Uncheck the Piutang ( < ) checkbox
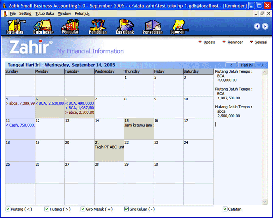The image size is (273, 218). click(x=8, y=209)
